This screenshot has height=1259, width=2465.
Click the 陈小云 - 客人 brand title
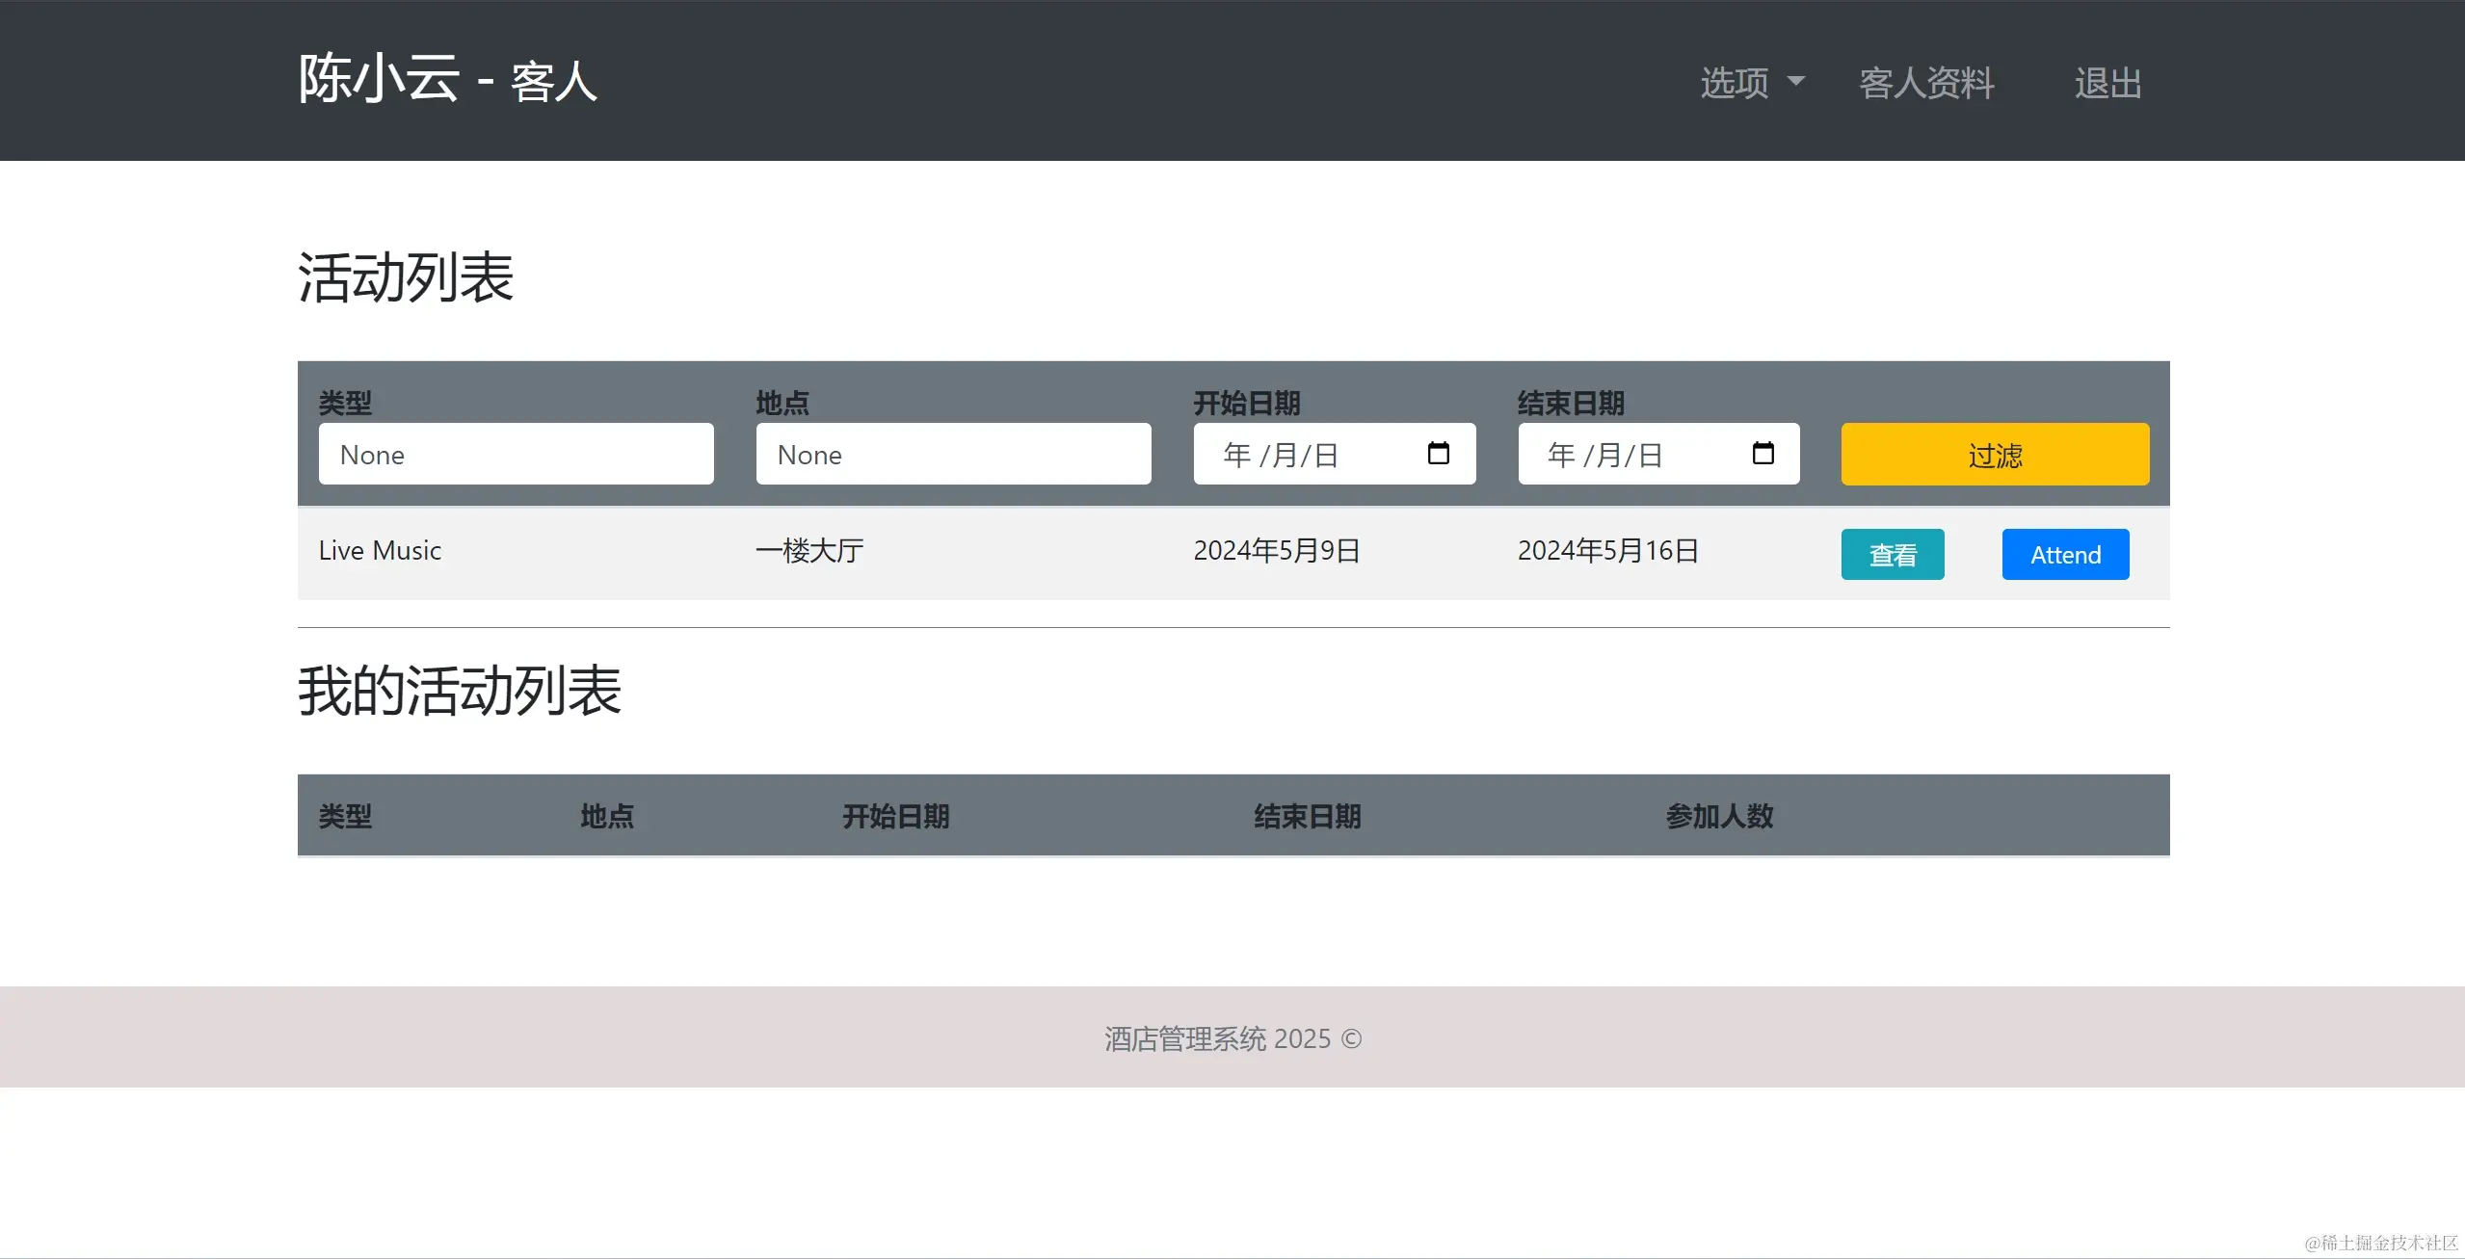447,79
